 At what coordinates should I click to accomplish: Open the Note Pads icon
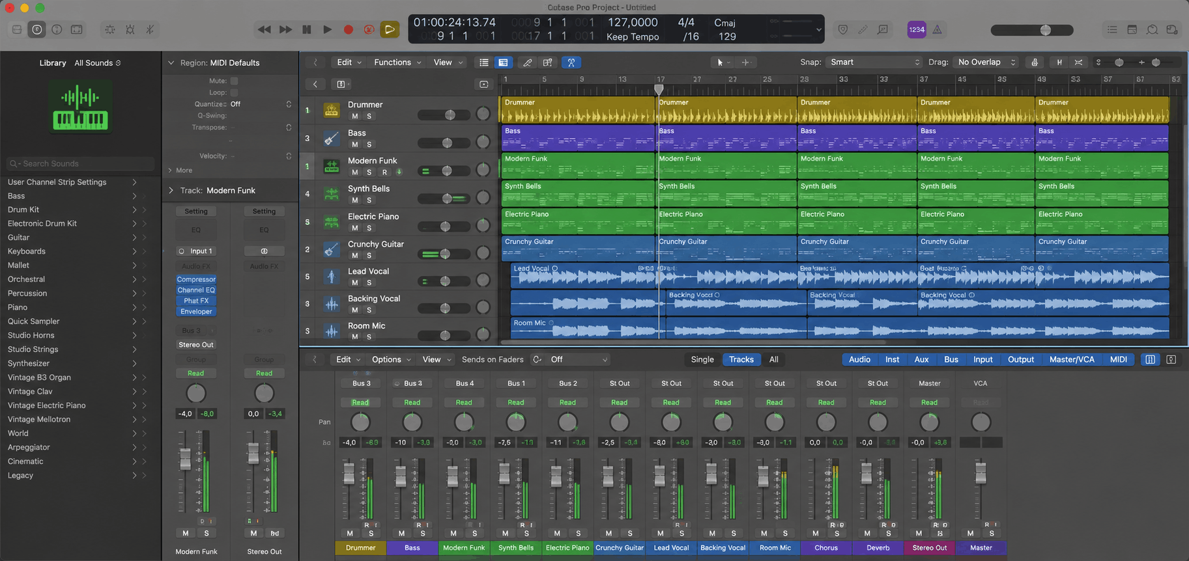coord(1132,29)
